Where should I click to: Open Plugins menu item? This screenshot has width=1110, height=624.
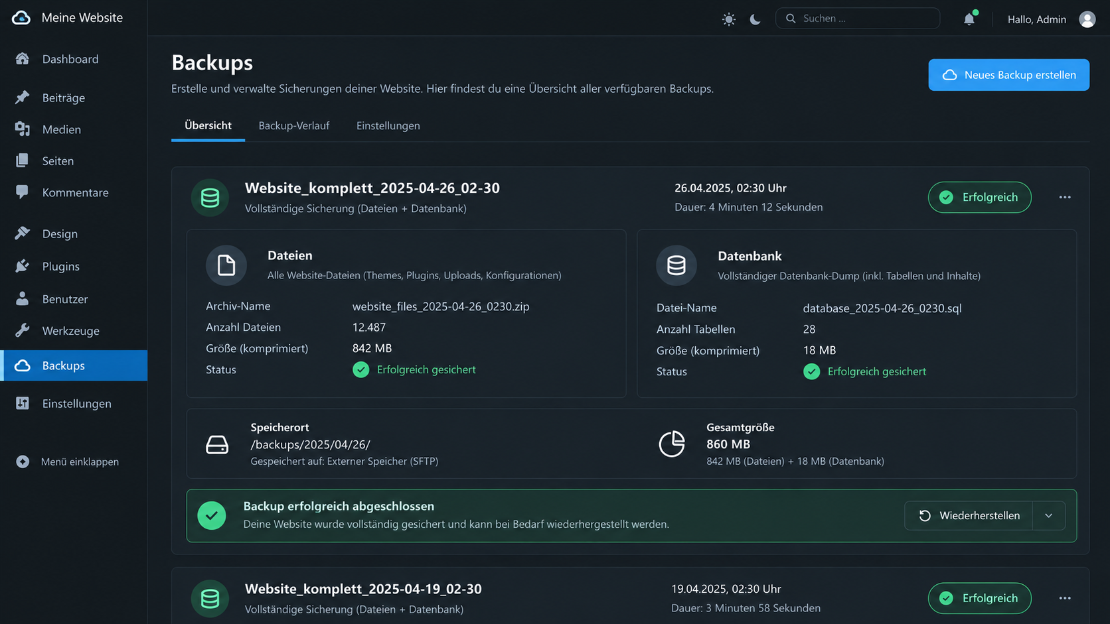tap(74, 266)
